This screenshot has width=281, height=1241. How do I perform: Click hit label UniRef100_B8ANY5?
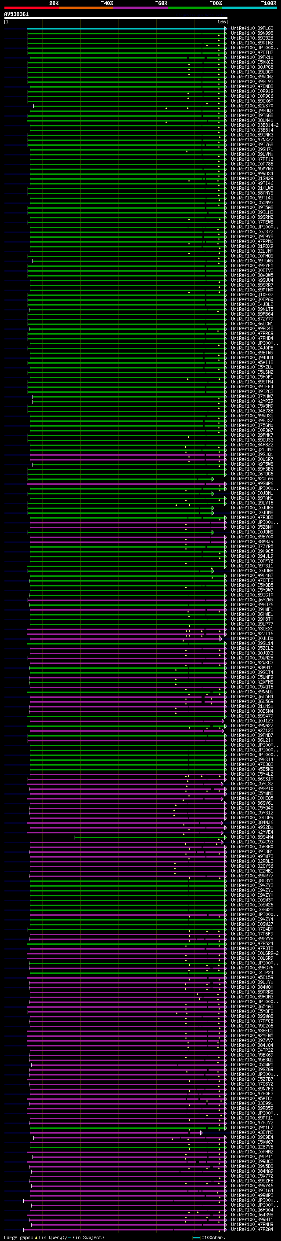tap(252, 193)
